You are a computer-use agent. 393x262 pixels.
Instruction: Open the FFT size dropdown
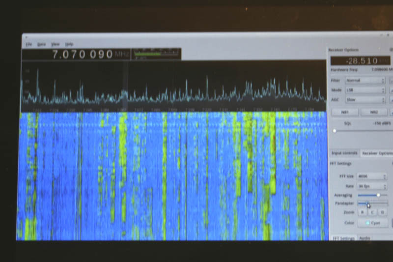371,176
